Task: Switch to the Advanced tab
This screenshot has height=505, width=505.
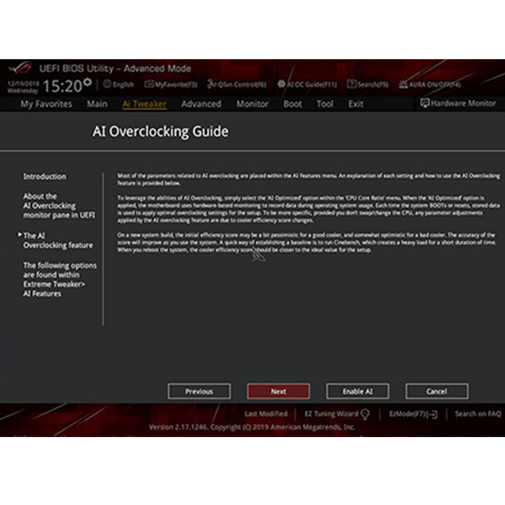Action: coord(201,104)
